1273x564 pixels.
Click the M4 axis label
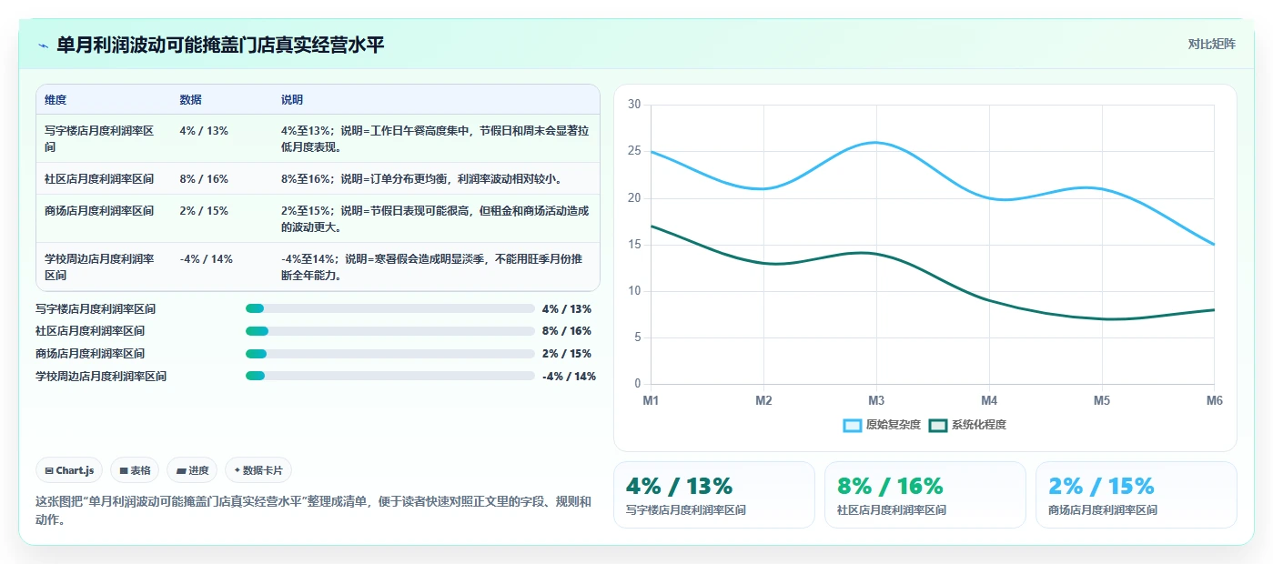click(989, 400)
